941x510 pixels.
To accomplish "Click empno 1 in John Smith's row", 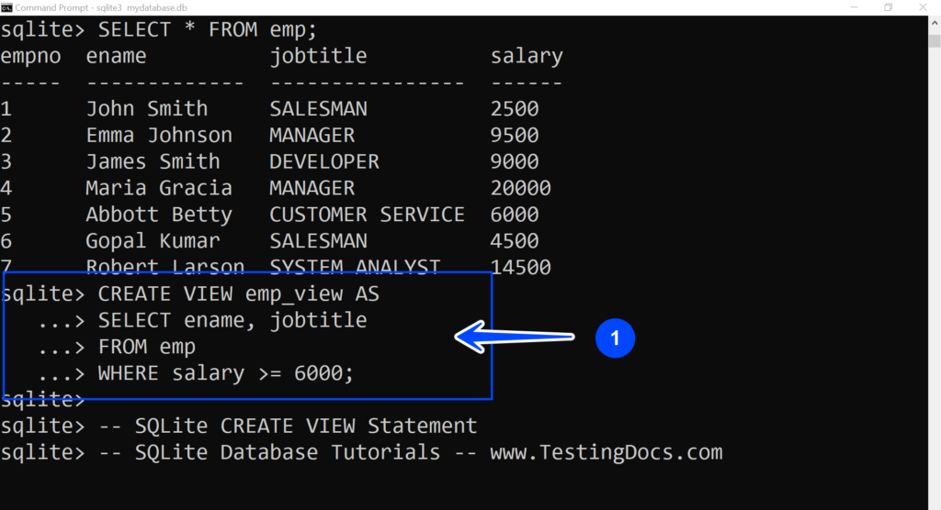I will click(x=6, y=109).
